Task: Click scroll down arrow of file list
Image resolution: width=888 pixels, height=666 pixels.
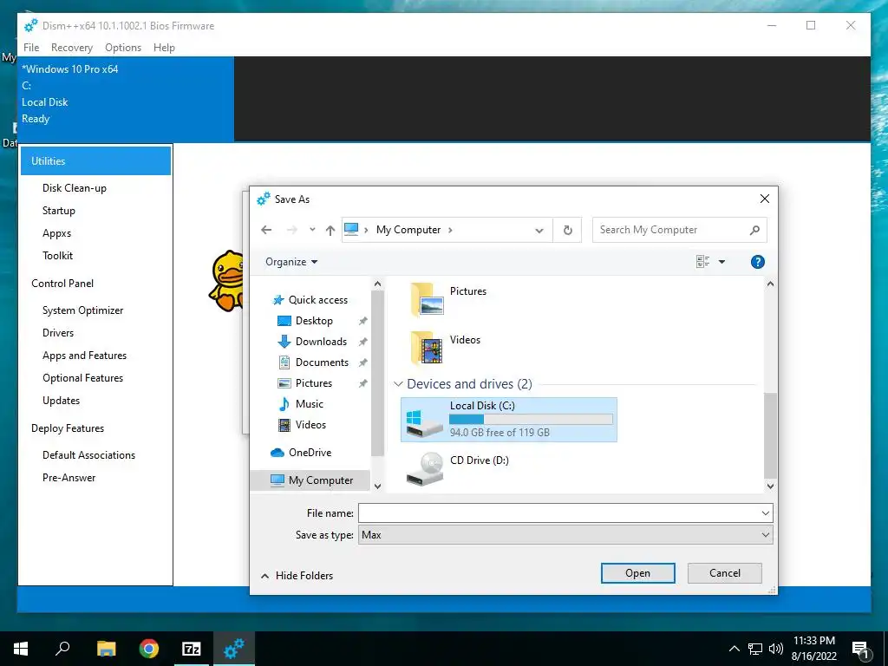Action: click(x=770, y=486)
